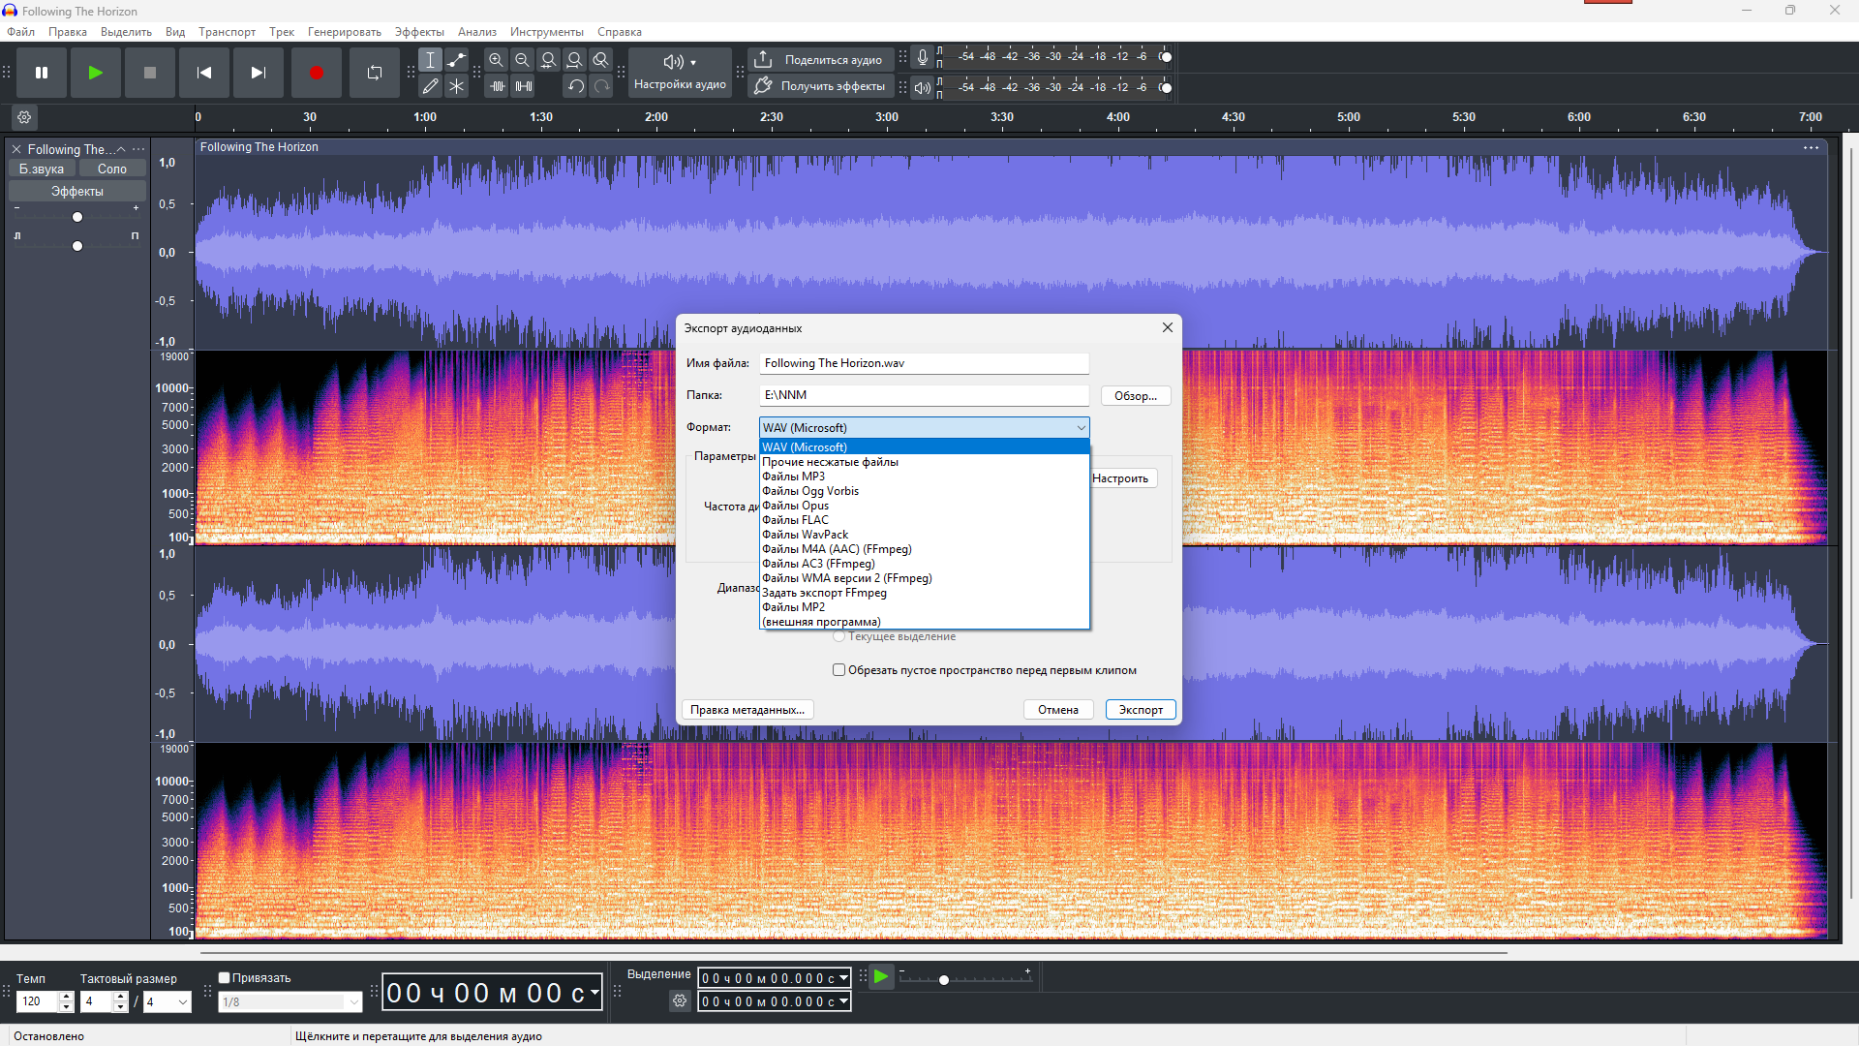Click the Redo arrow icon

click(601, 86)
